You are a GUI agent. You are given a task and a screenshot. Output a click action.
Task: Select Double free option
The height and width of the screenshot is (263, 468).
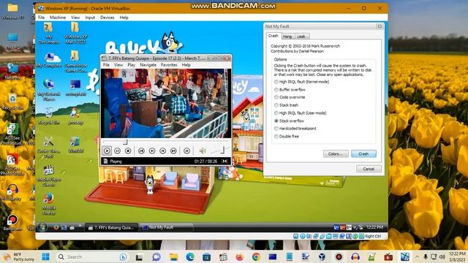click(287, 137)
